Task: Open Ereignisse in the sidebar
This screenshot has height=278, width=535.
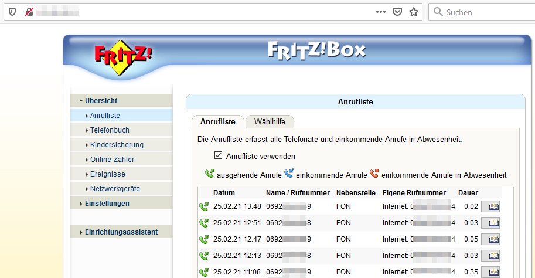Action: (x=121, y=174)
